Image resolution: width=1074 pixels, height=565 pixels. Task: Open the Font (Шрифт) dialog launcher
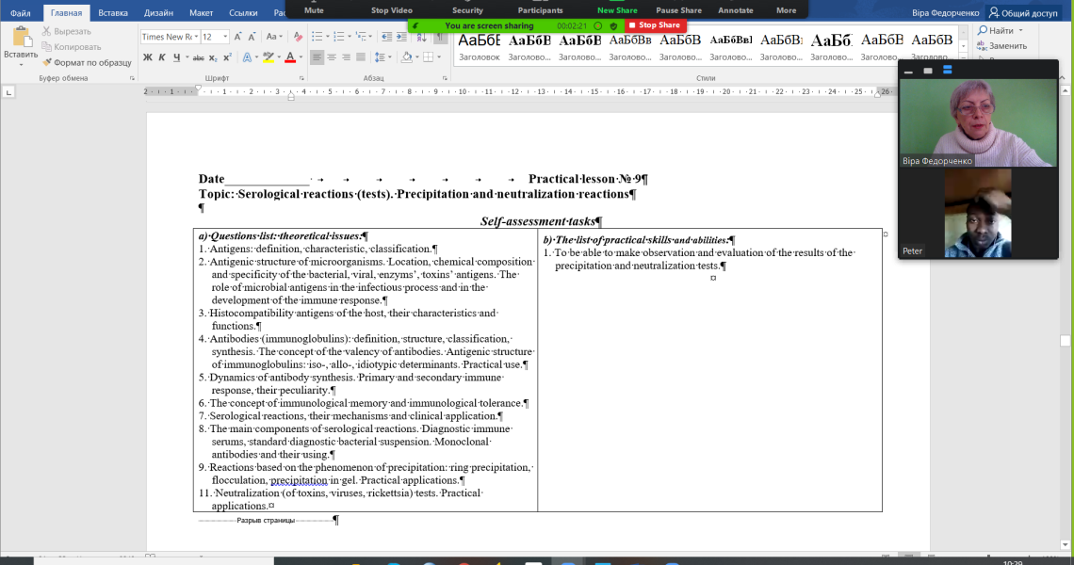301,78
